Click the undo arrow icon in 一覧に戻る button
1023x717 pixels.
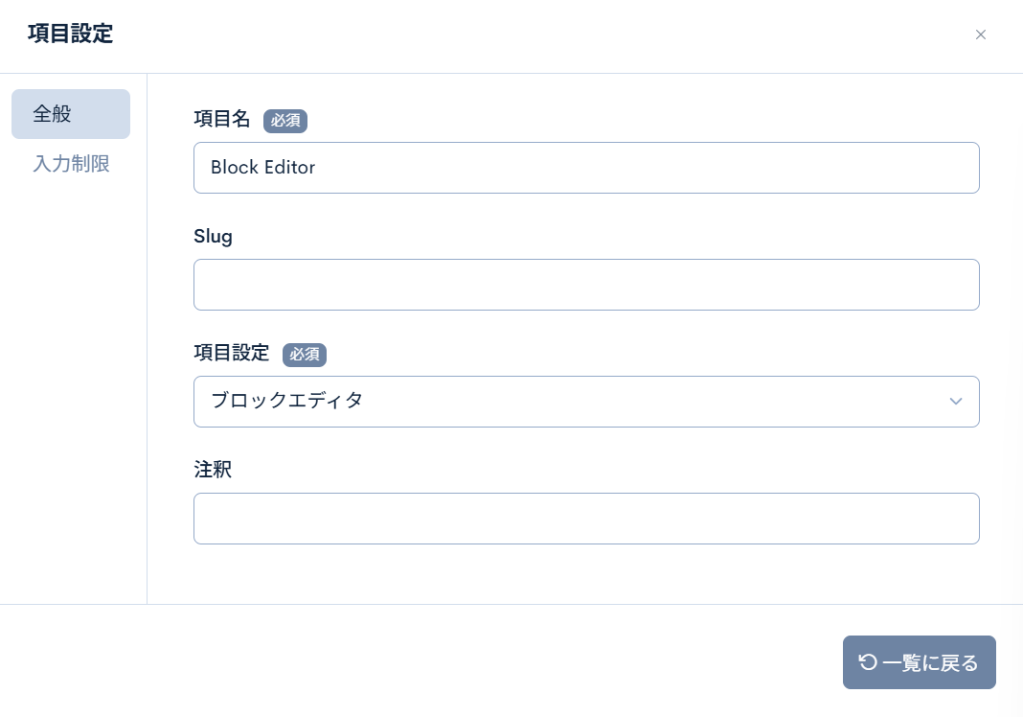tap(868, 662)
